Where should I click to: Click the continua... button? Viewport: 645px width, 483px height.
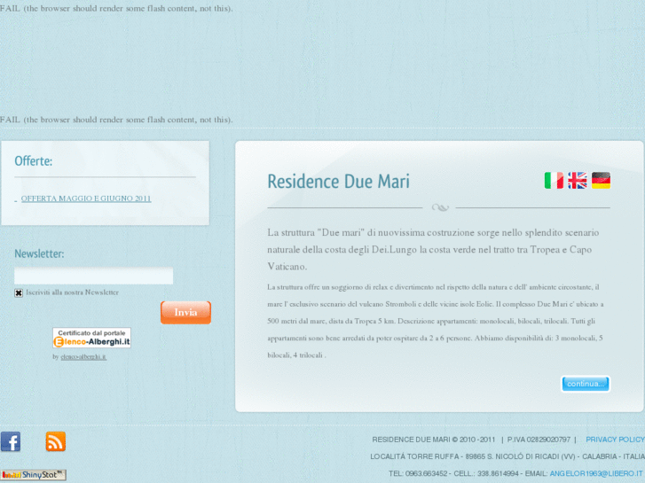(586, 384)
